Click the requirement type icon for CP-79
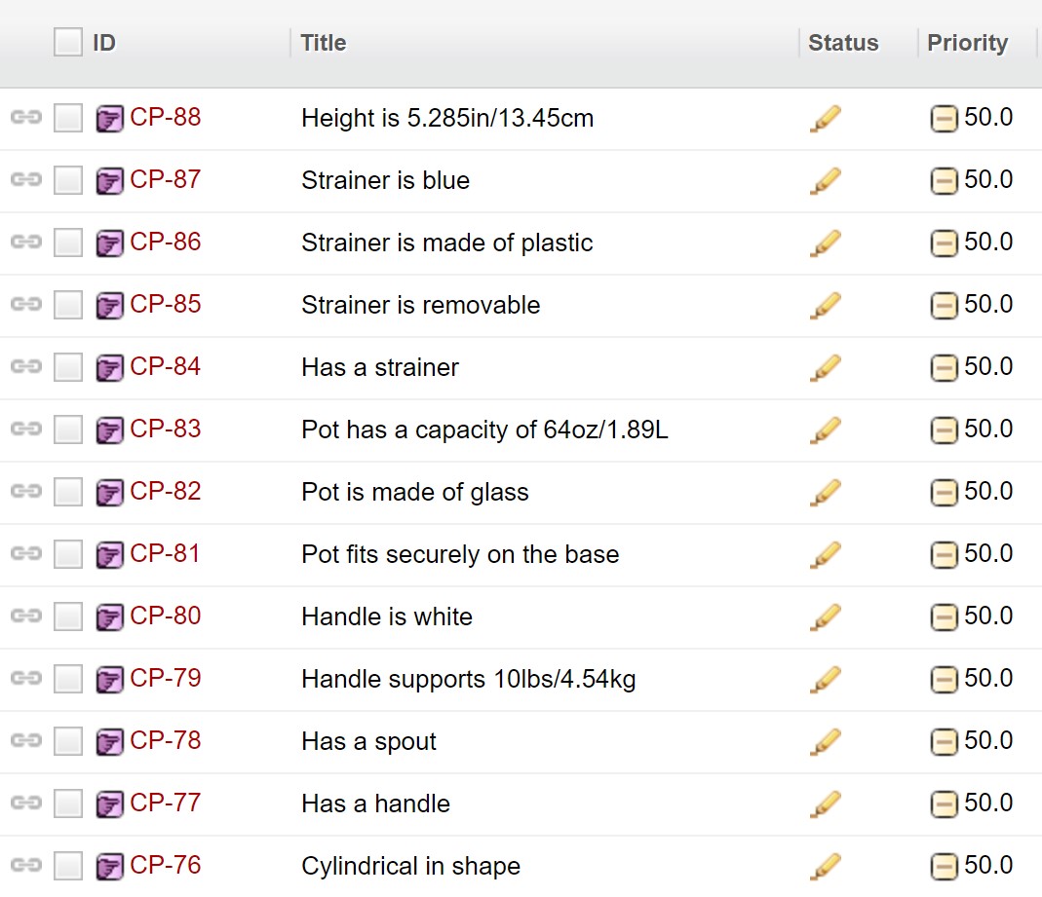 (x=109, y=680)
